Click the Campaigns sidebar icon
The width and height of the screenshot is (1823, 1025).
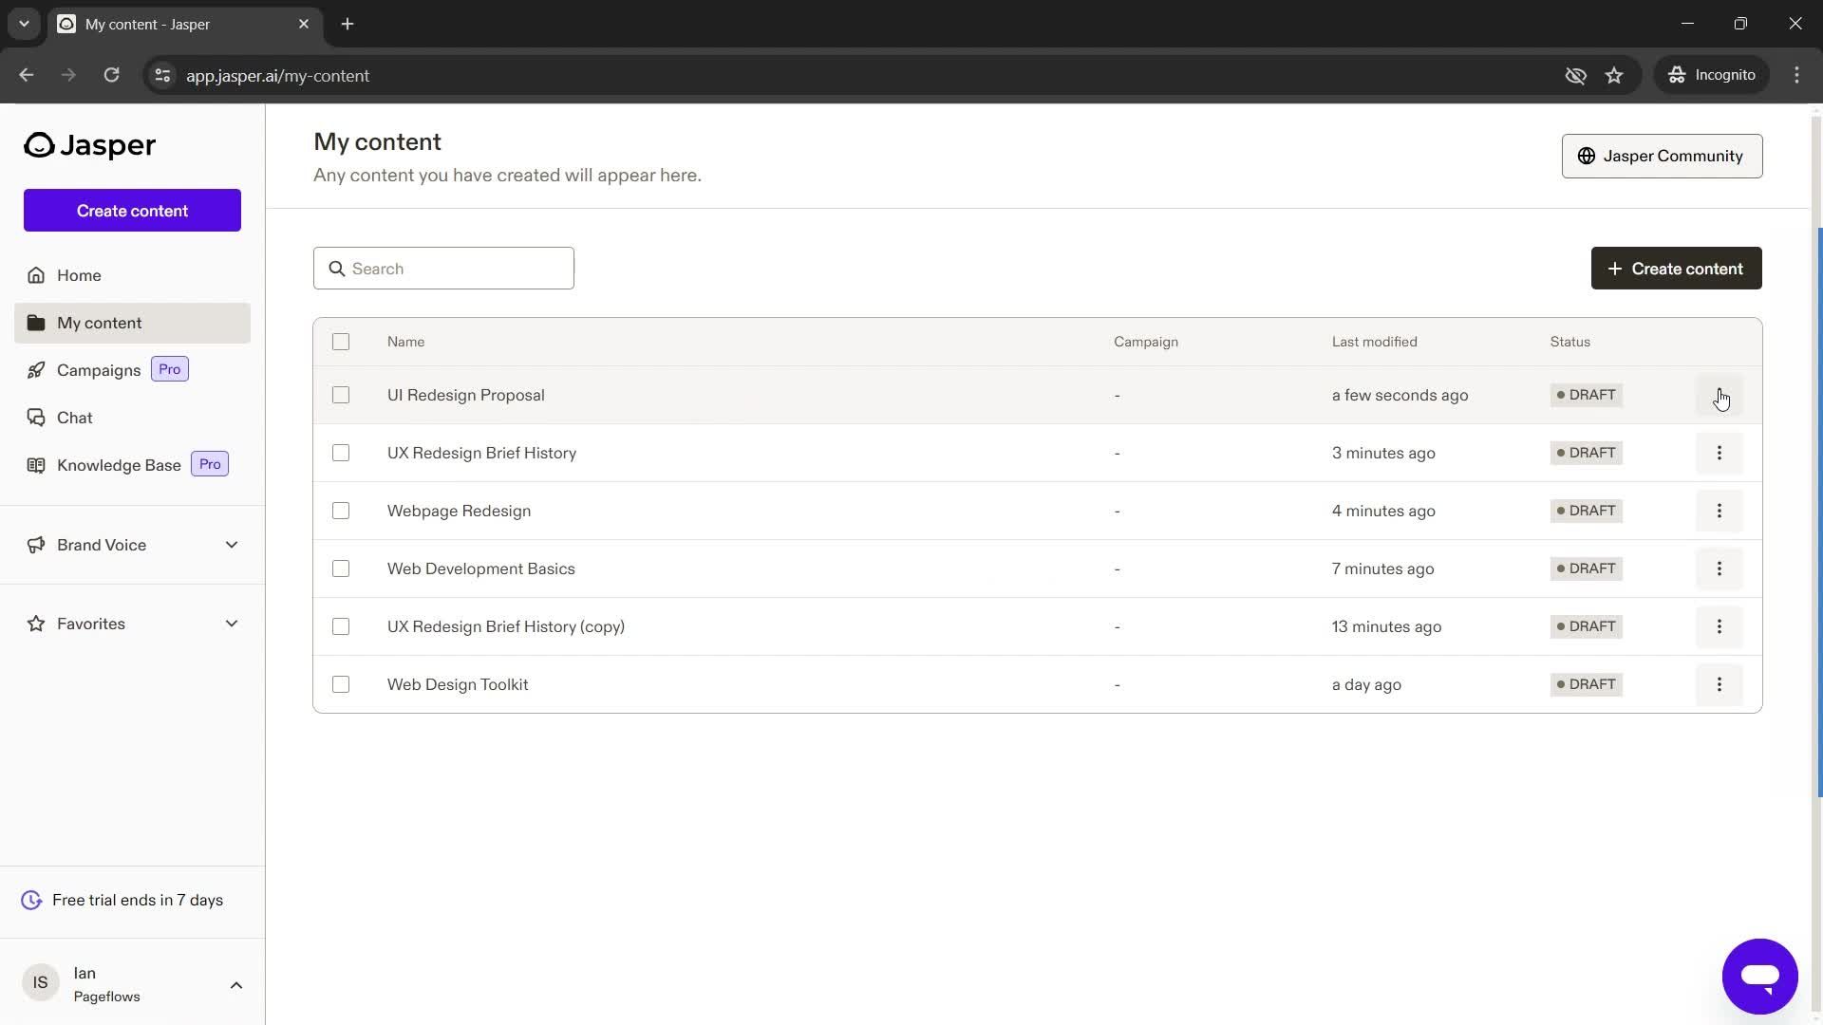(x=35, y=369)
